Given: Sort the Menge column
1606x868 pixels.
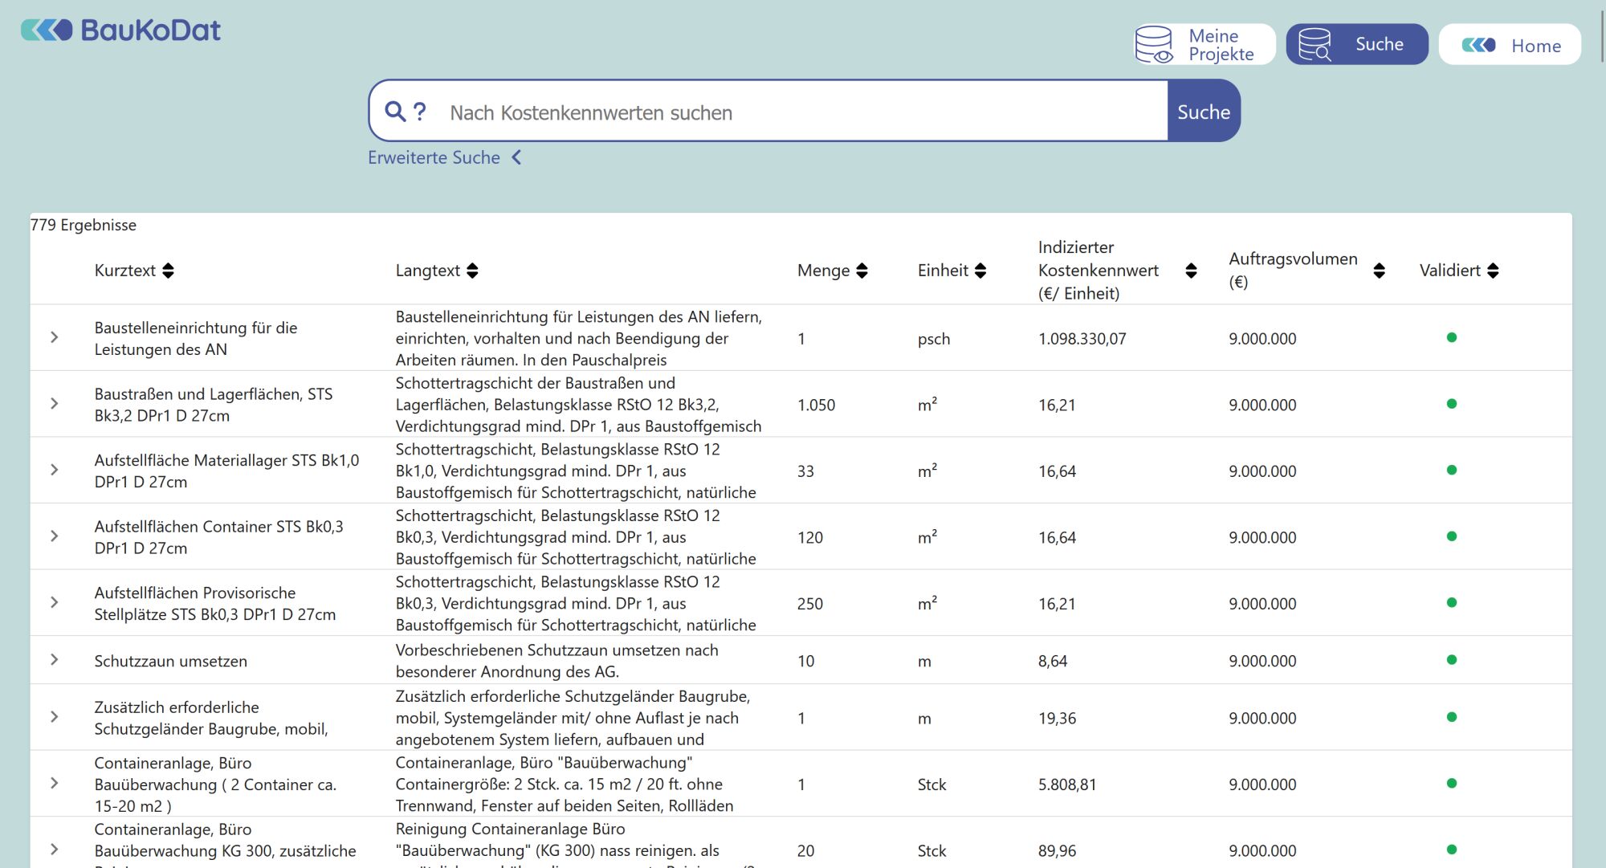Looking at the screenshot, I should tap(862, 271).
